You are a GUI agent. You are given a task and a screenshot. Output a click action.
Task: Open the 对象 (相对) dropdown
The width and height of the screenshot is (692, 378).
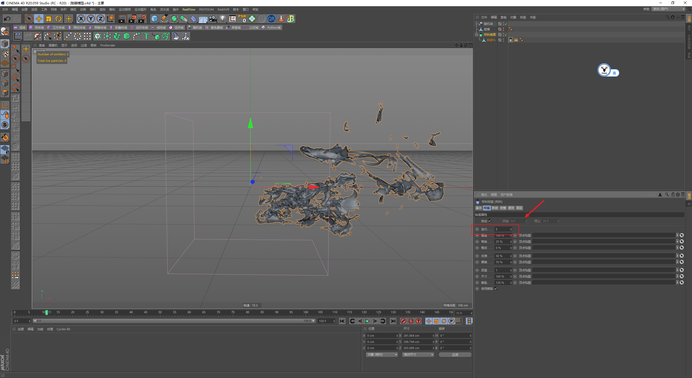pos(382,355)
